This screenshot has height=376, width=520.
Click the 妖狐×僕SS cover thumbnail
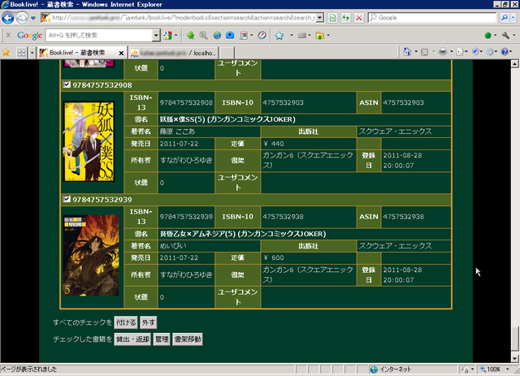[89, 141]
